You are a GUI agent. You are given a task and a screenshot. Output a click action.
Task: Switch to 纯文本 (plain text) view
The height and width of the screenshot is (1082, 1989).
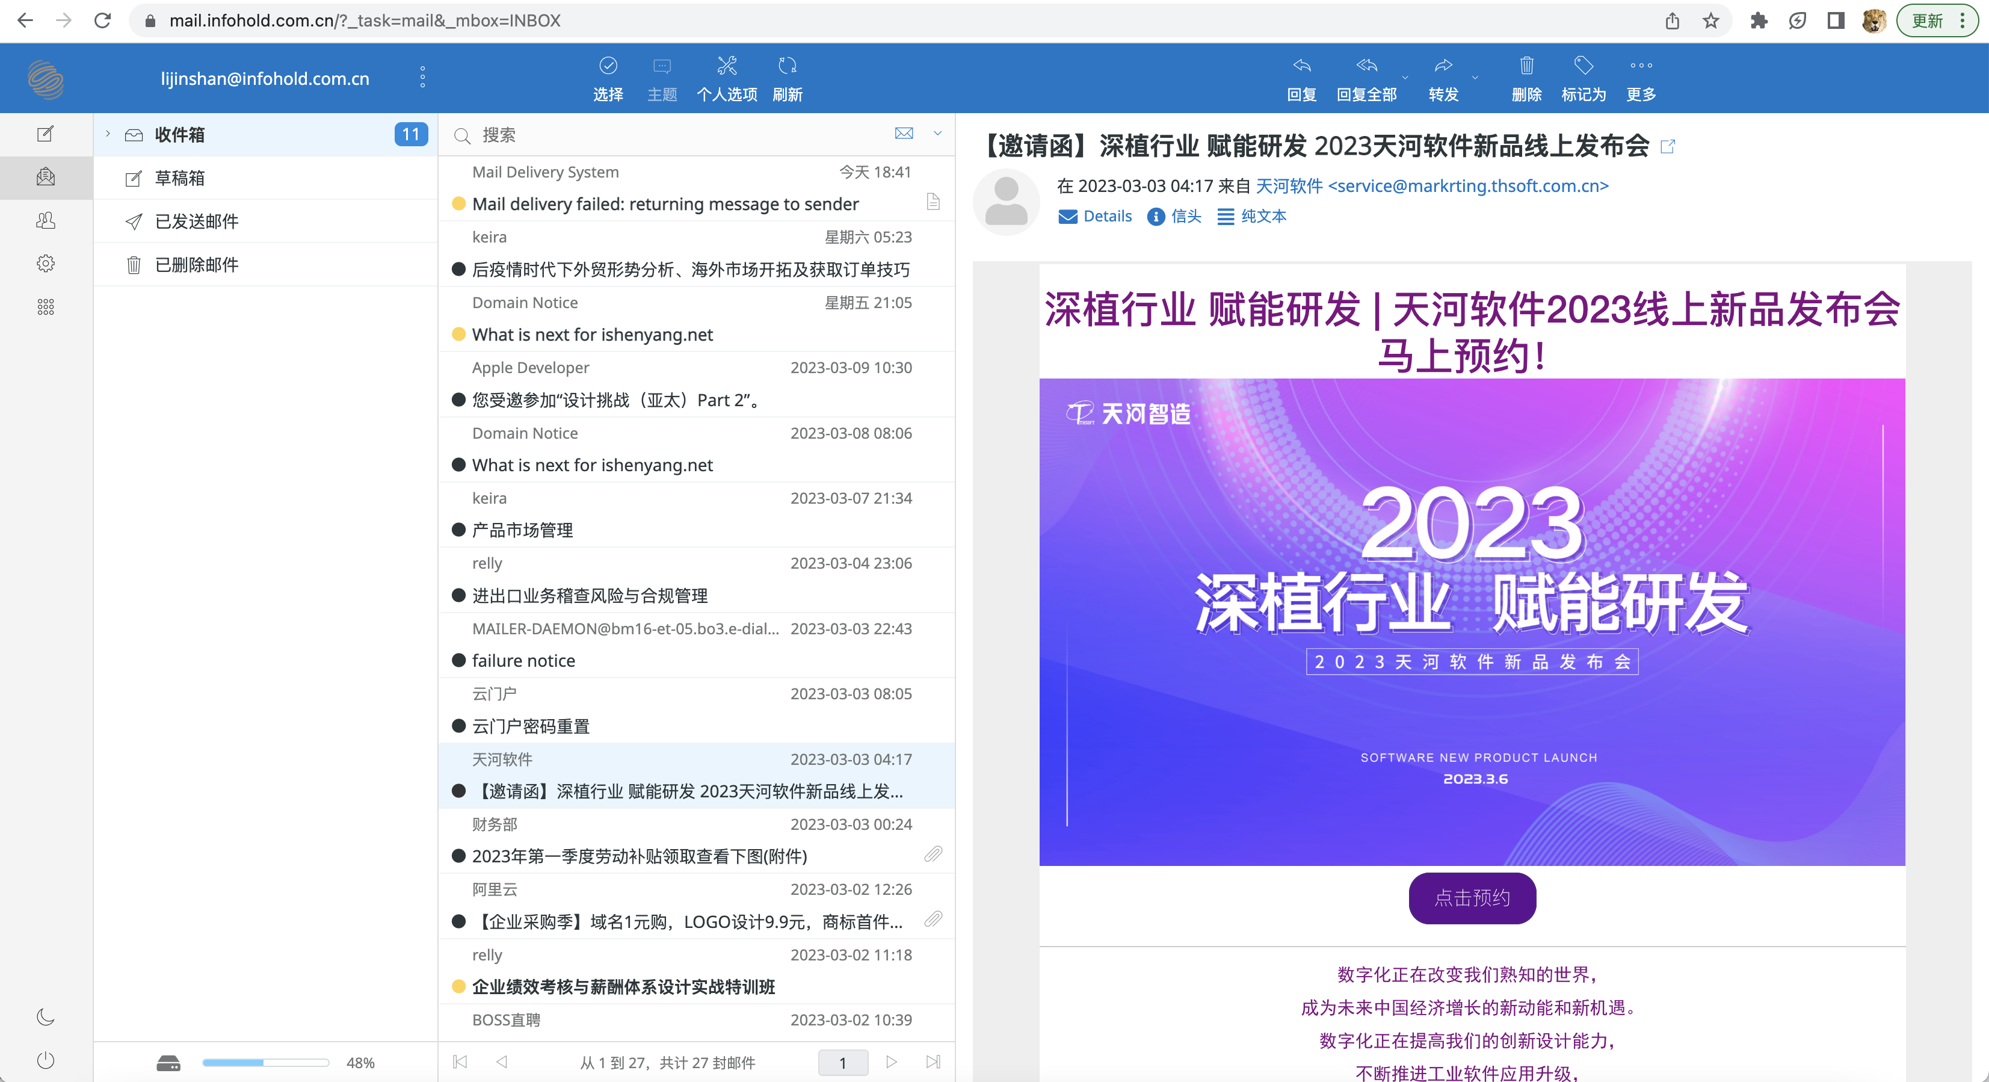pos(1251,216)
